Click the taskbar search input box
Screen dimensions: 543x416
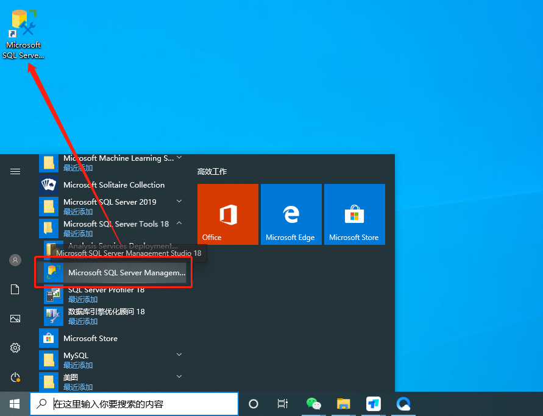134,404
